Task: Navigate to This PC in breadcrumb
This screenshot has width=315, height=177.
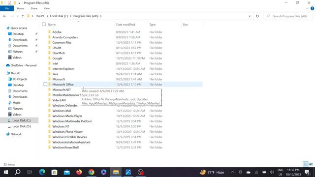Action: coord(40,16)
